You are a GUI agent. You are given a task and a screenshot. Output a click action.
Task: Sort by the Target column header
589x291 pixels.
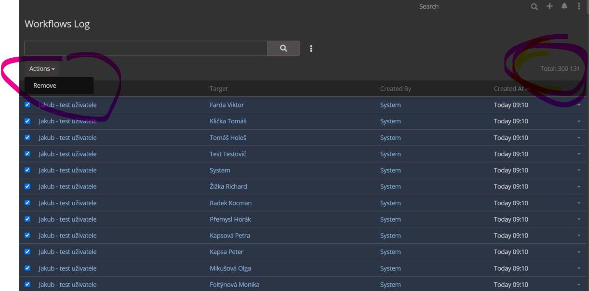click(219, 89)
